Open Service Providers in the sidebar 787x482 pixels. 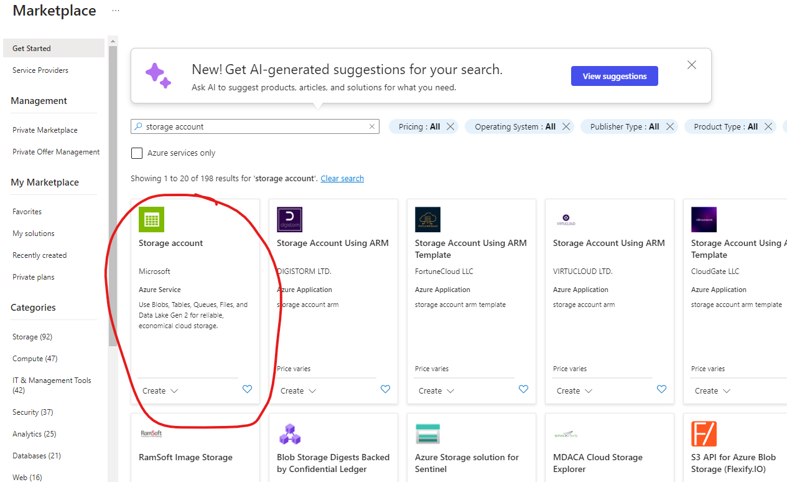pos(40,70)
